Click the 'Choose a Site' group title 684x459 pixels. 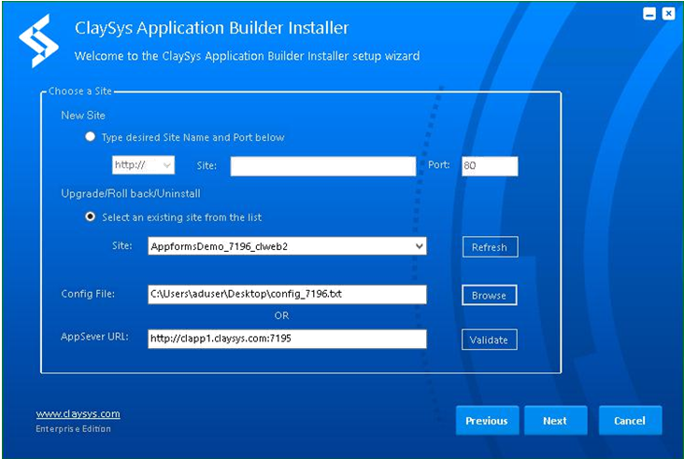80,91
